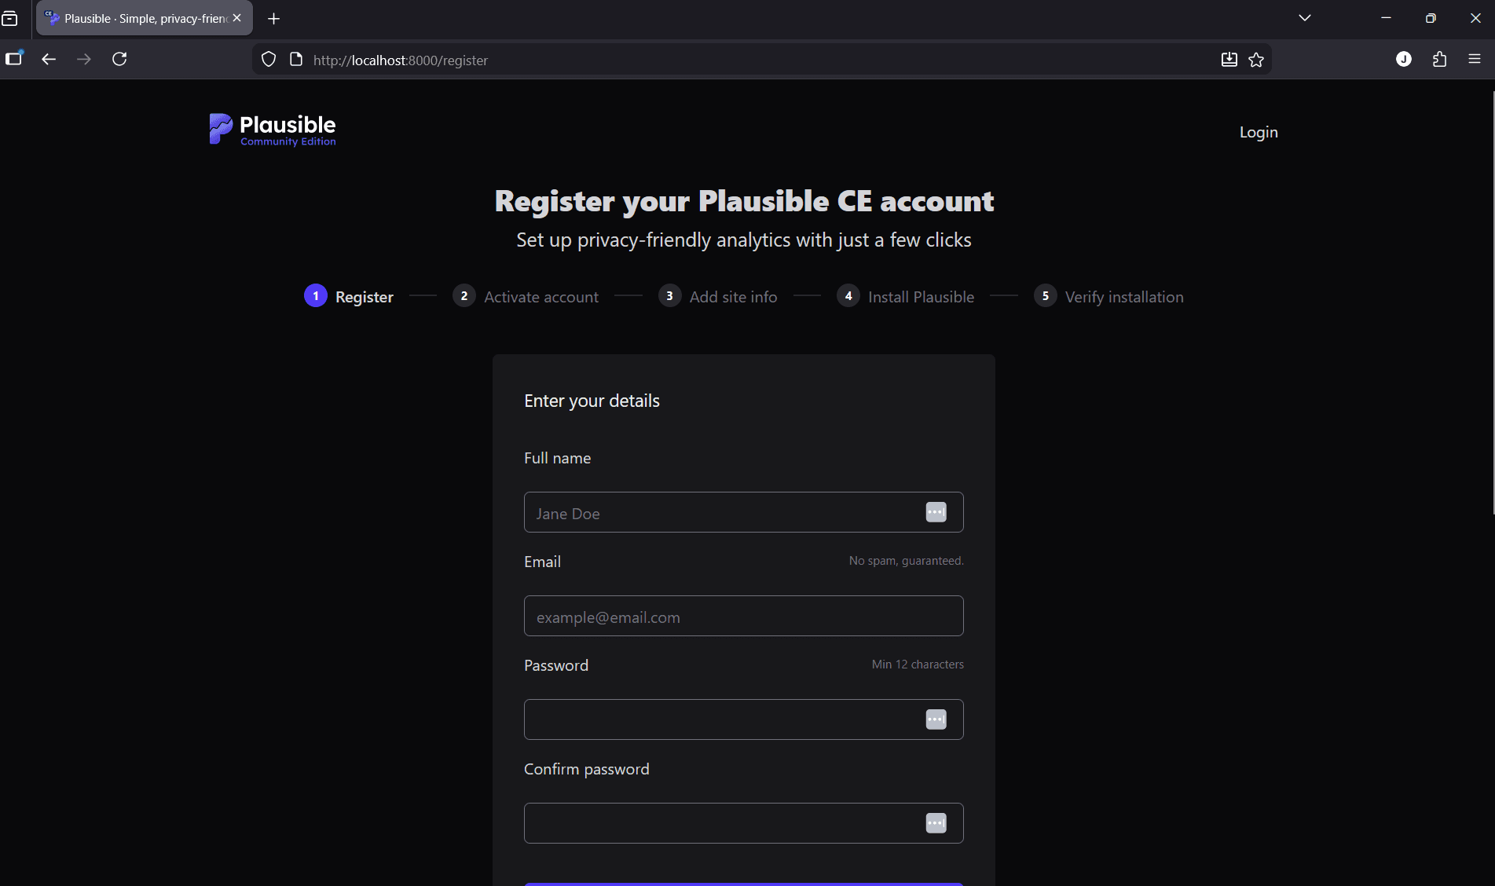Open the Firefox account profile icon
The height and width of the screenshot is (886, 1495).
coord(1404,59)
